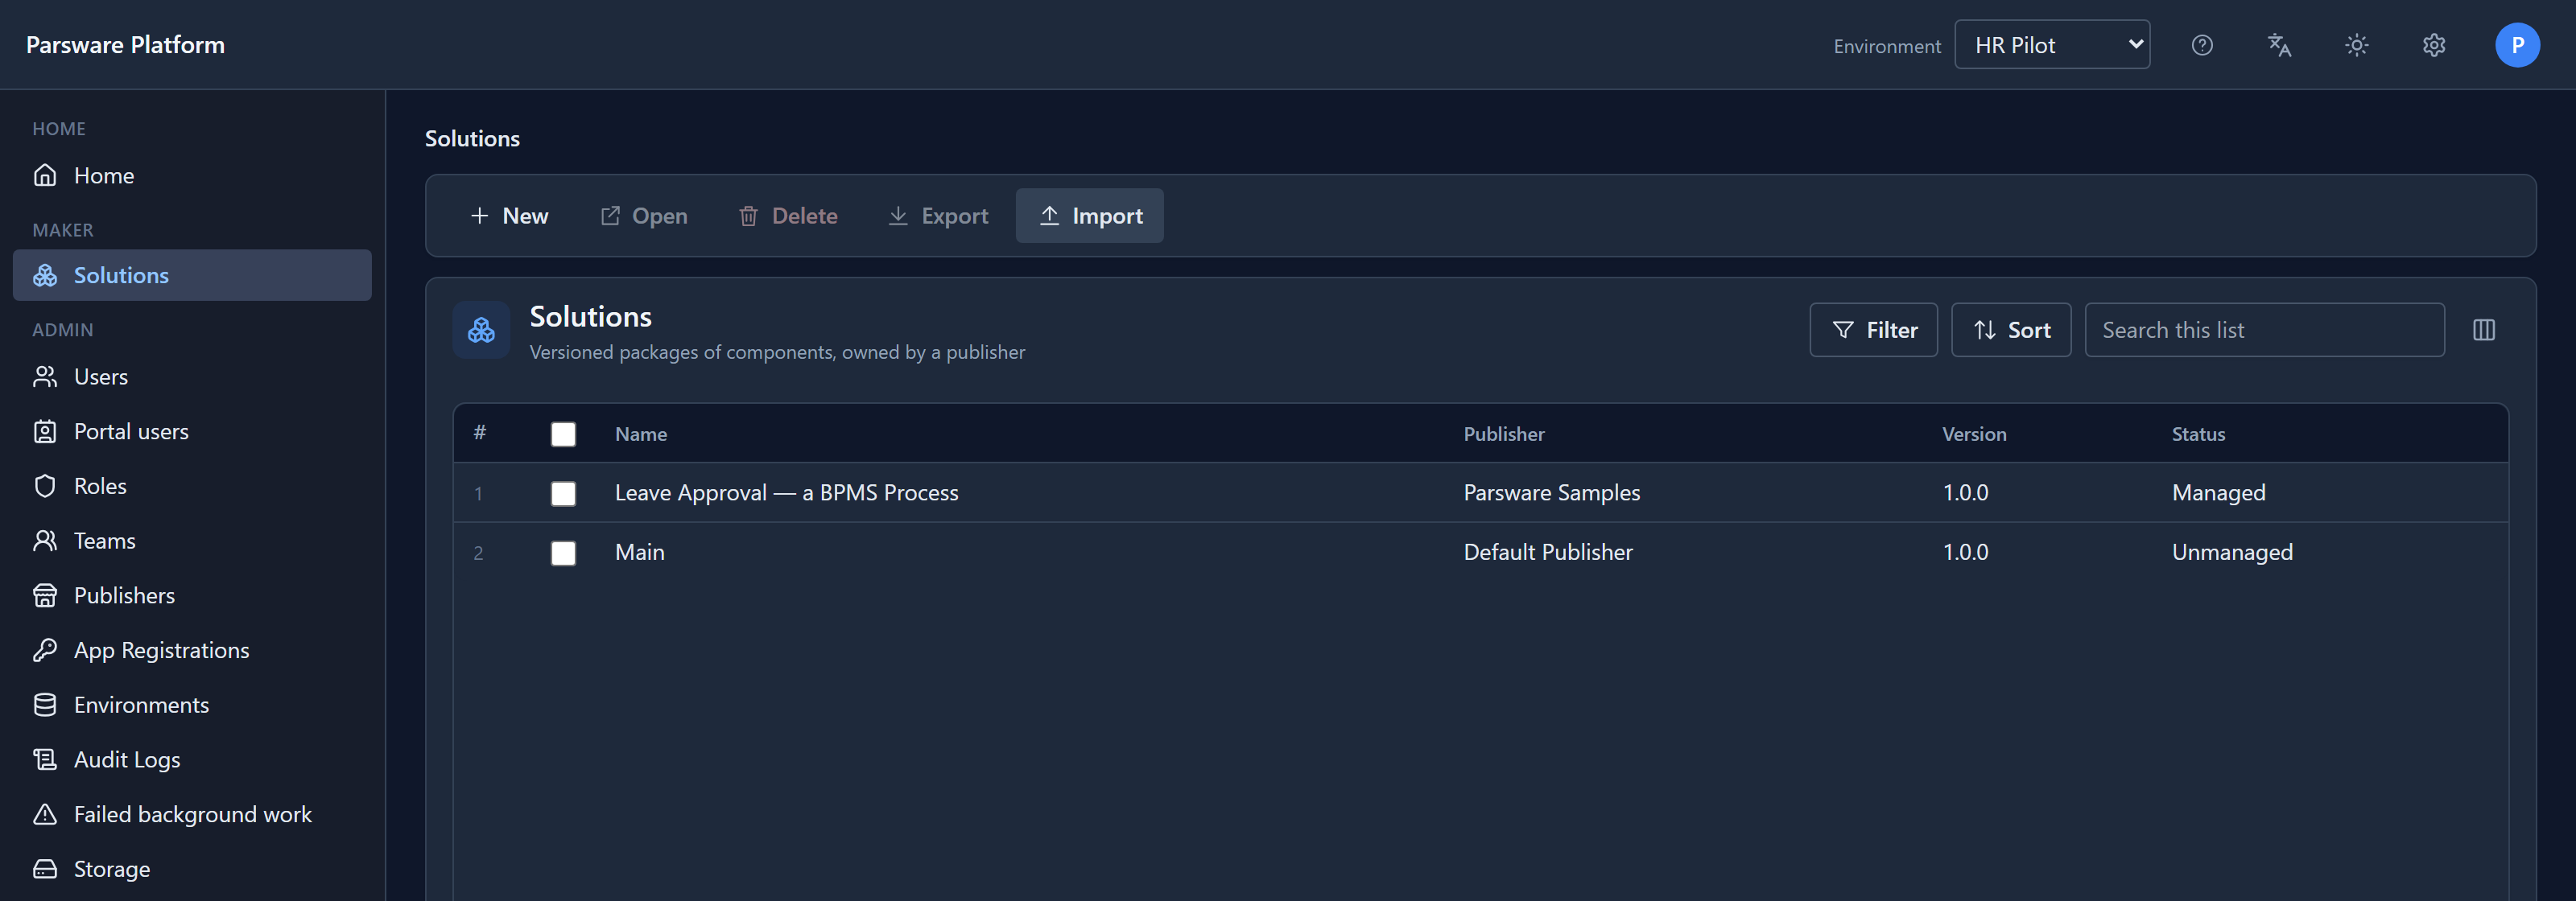2576x901 pixels.
Task: Go to Solutions in the sidebar
Action: (x=192, y=274)
